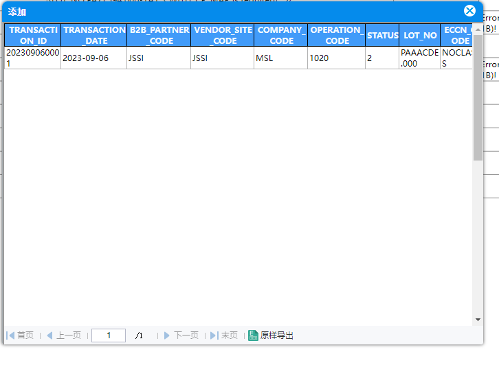Viewport: 499px width, 365px height.
Task: Click the 上一页 previous page arrow icon
Action: tap(49, 335)
